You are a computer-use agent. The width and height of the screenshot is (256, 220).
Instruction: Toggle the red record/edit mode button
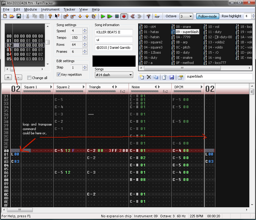click(x=124, y=16)
